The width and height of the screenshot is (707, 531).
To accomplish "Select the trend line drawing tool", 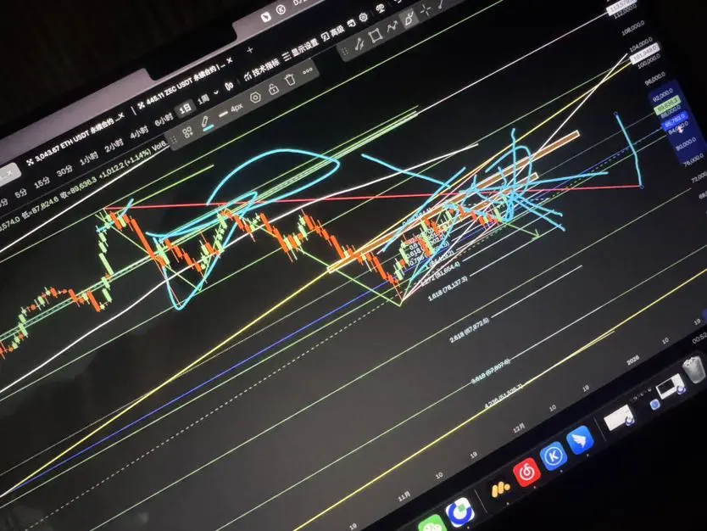I will (359, 44).
